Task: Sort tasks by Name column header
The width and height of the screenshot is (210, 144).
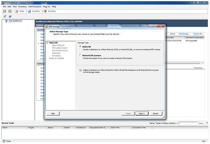Action: pos(14,128)
